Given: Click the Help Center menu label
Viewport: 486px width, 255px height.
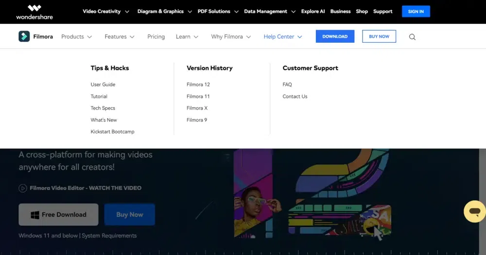Looking at the screenshot, I should (279, 36).
